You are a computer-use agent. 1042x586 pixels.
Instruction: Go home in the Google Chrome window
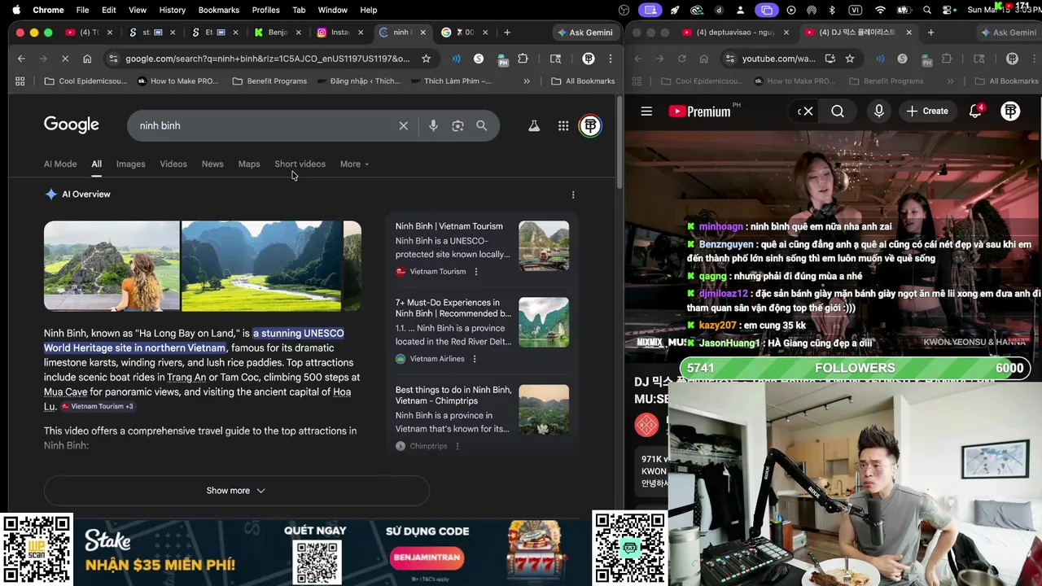pyautogui.click(x=87, y=59)
